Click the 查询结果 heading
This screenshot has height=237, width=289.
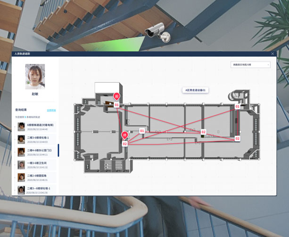[21, 110]
